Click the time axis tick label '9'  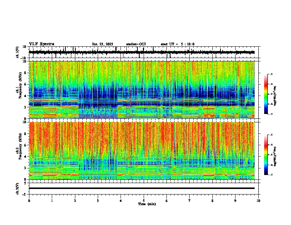coord(235,201)
